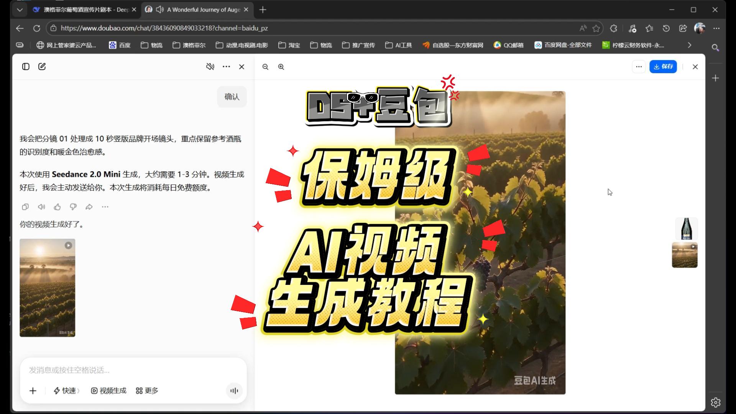Image resolution: width=736 pixels, height=414 pixels.
Task: Open the 网上管家婆云产品 bookmark
Action: (66, 45)
